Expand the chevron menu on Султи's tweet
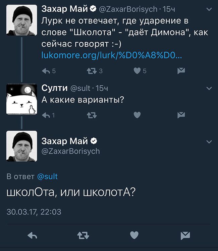This screenshot has width=218, height=251. (x=209, y=88)
